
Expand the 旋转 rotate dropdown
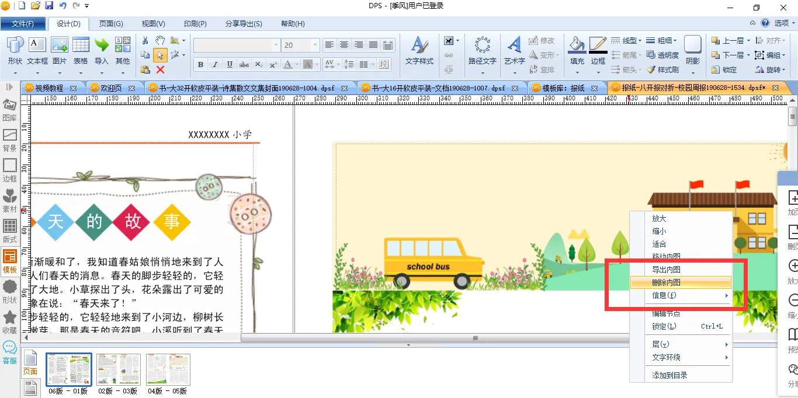coord(784,69)
